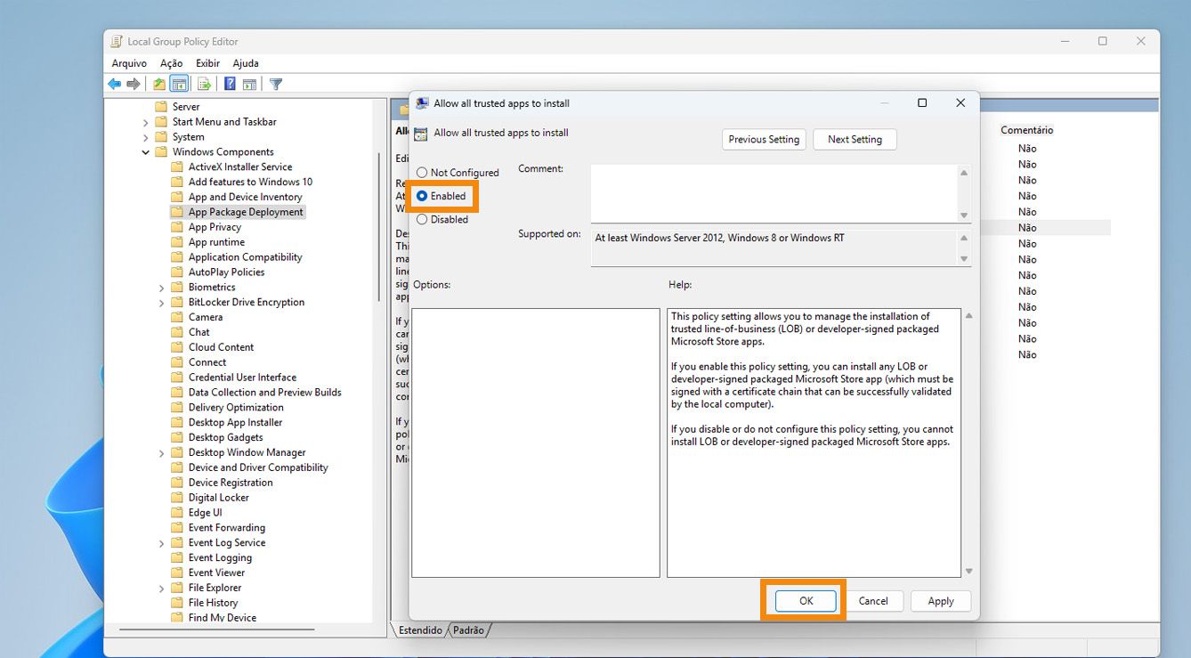
Task: Select Credential User Interface folder
Action: coord(242,378)
